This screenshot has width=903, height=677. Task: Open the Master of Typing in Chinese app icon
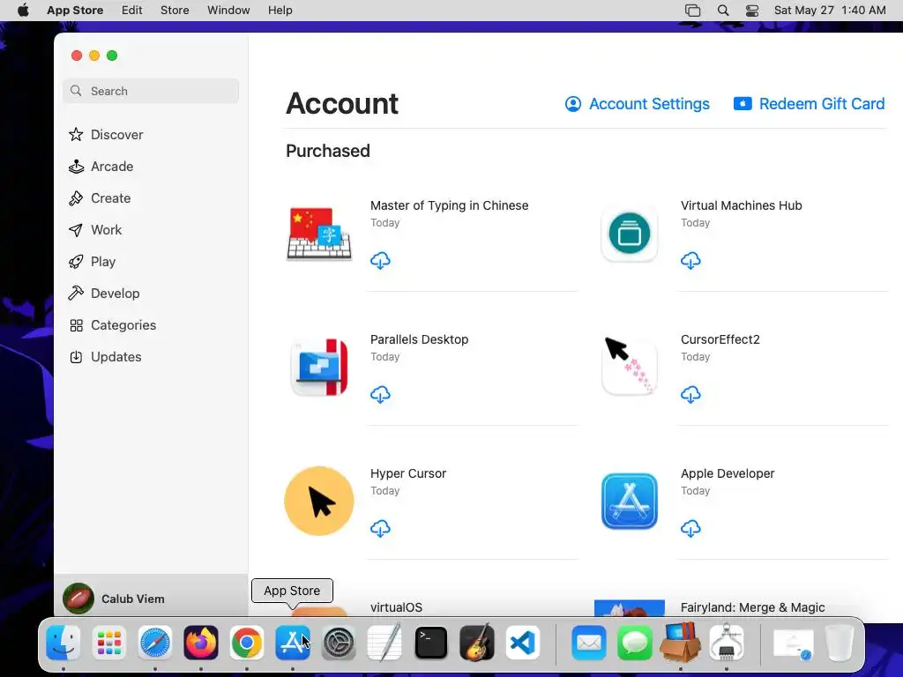pos(319,233)
